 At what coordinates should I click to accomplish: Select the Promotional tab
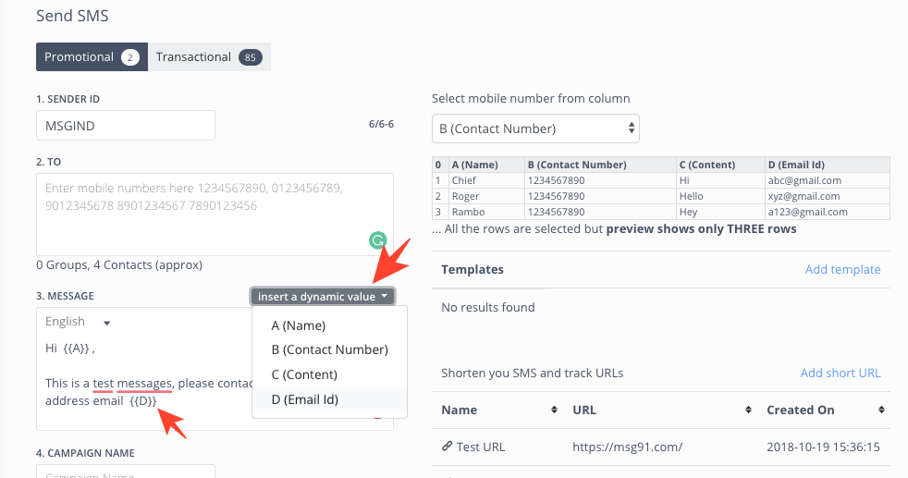tap(92, 56)
